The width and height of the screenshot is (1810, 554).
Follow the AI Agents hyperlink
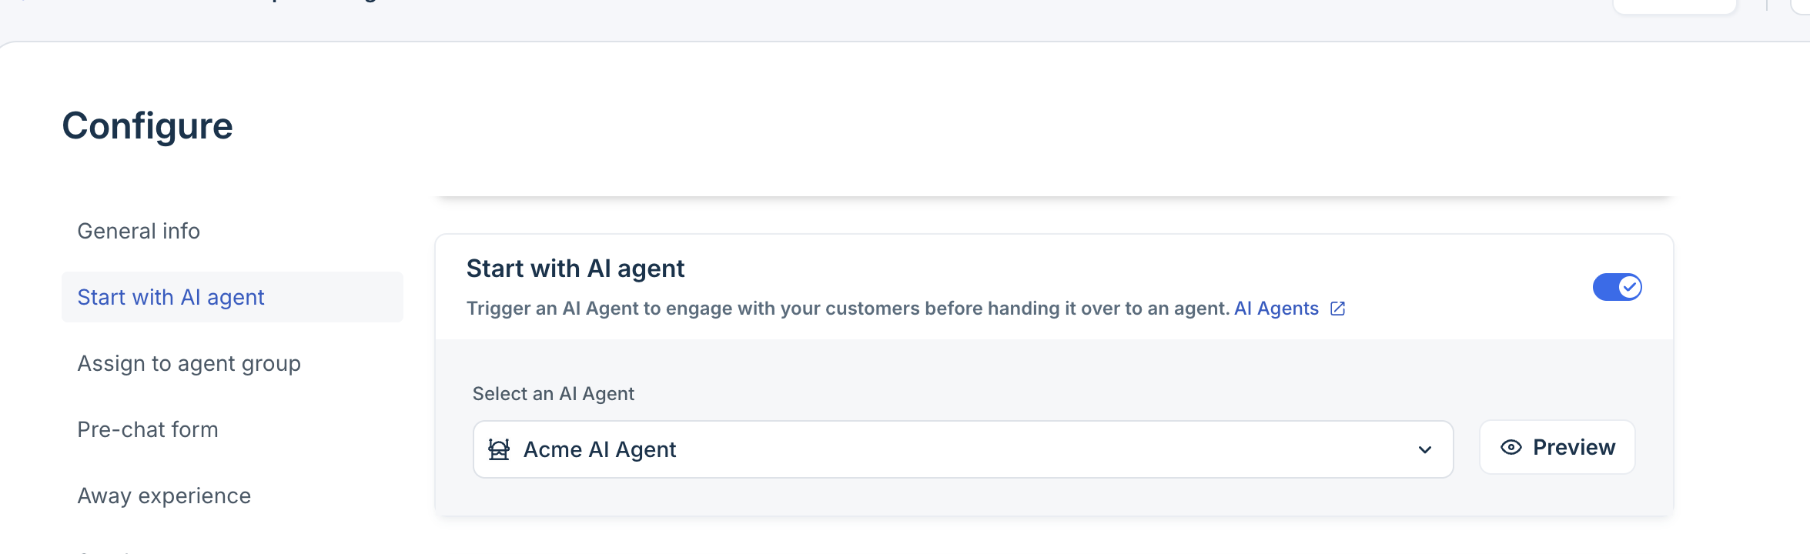click(x=1276, y=309)
